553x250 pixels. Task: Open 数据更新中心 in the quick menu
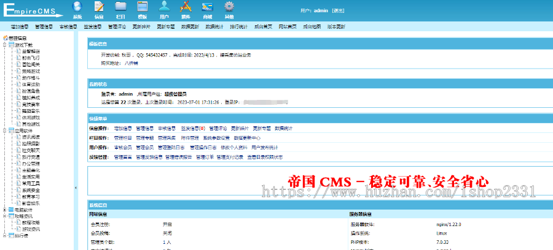tap(247, 138)
